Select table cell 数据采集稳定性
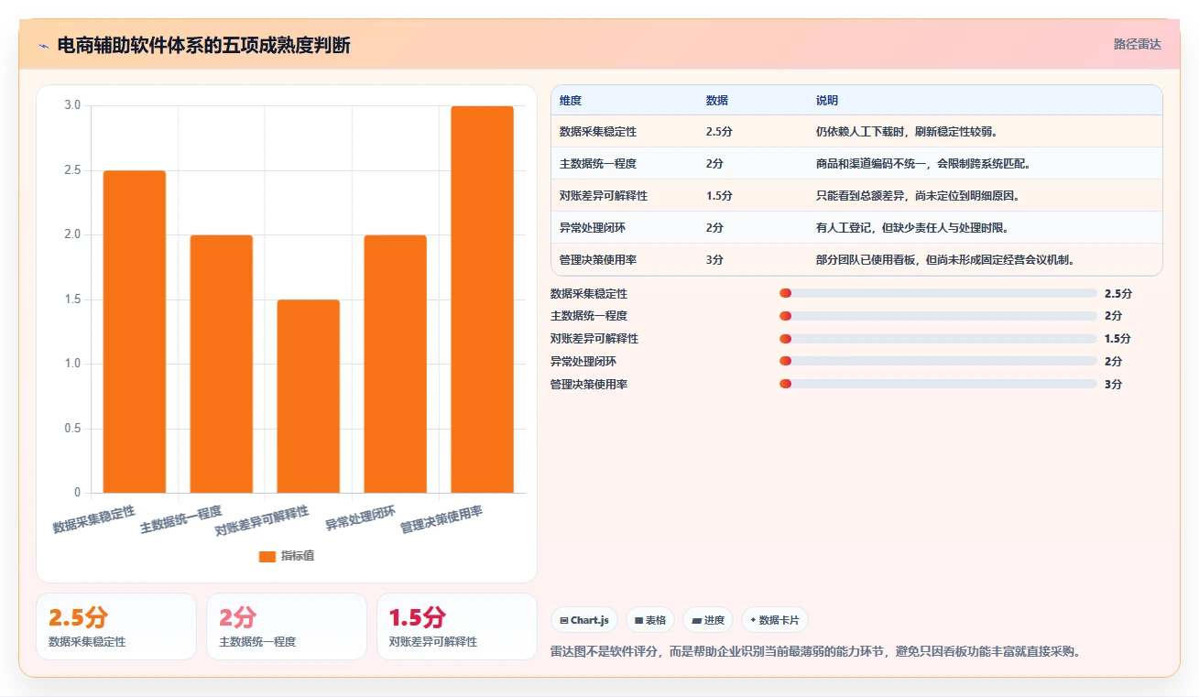1199x697 pixels. point(598,132)
